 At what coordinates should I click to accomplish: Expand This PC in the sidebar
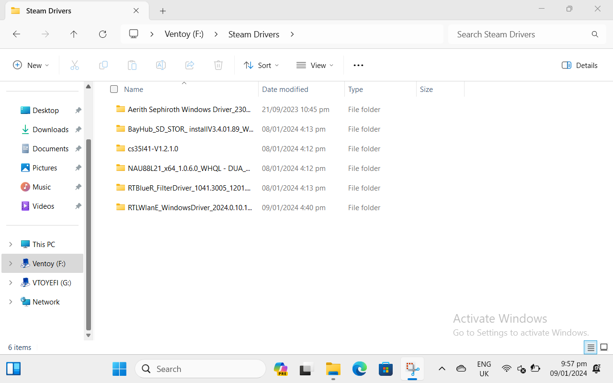click(11, 244)
